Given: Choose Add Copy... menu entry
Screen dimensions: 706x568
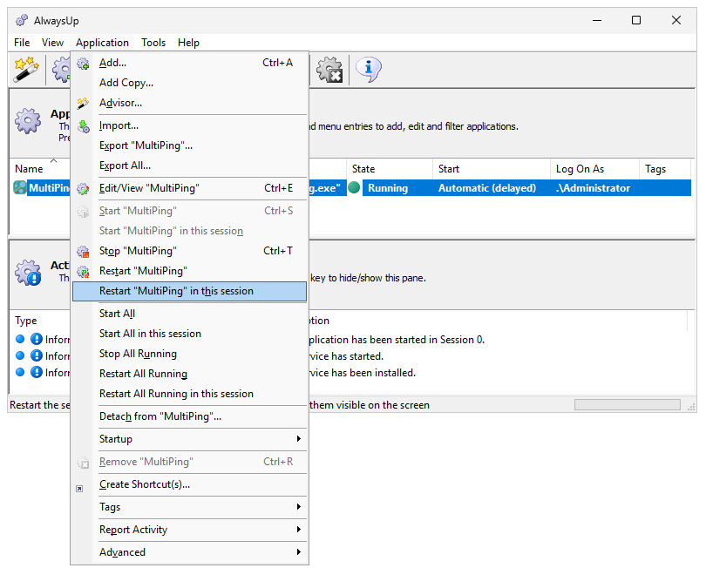Looking at the screenshot, I should (x=189, y=84).
